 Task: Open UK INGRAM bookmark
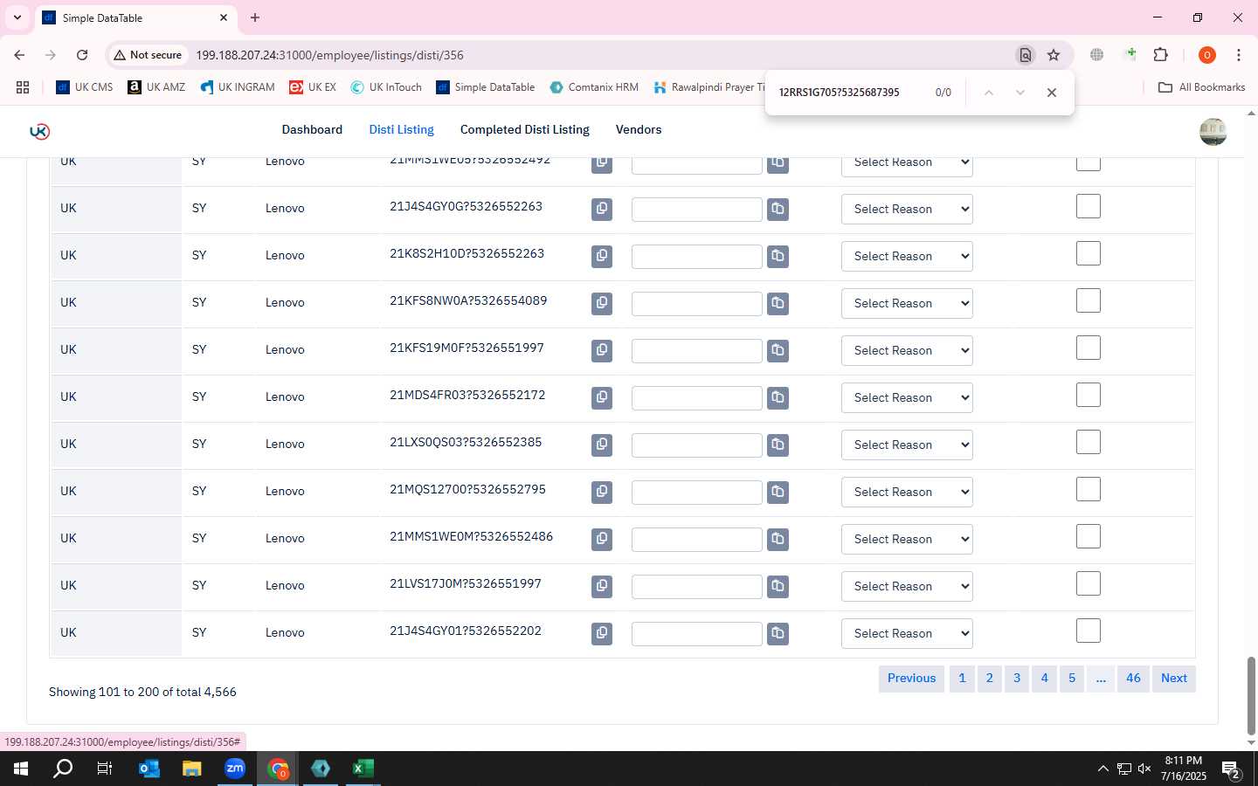[237, 87]
